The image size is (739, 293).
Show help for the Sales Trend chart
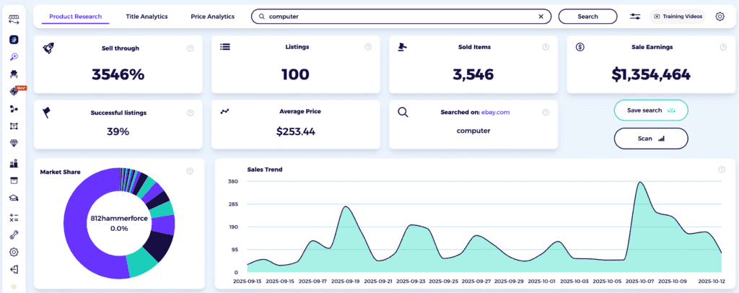point(721,170)
